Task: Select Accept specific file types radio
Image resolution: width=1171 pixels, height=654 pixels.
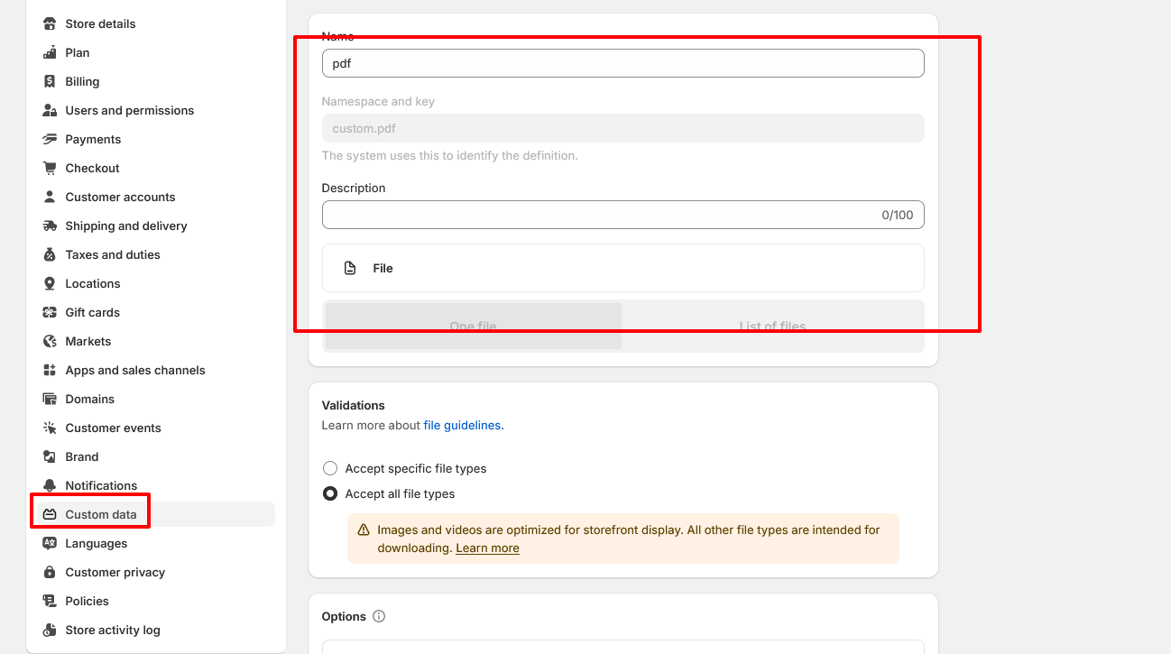Action: 330,469
